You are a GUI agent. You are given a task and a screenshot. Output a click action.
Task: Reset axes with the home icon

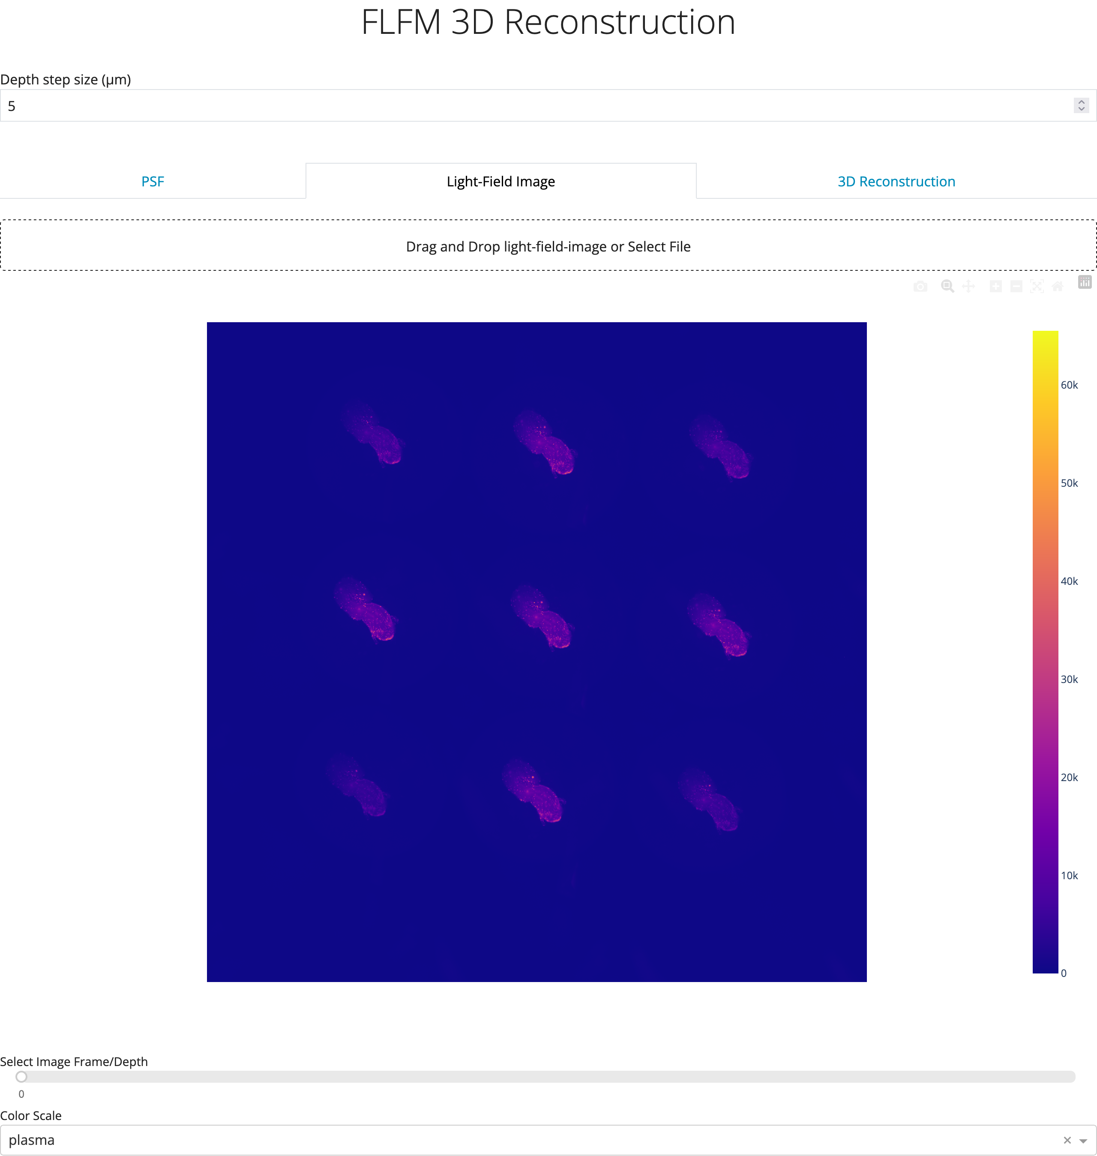(1057, 286)
